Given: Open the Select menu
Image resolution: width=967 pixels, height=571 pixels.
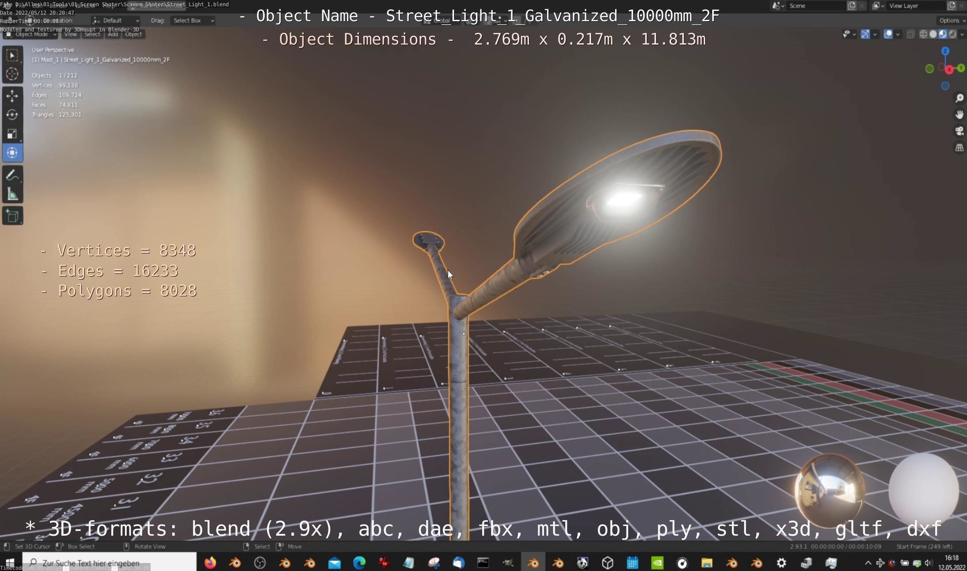Looking at the screenshot, I should pos(92,34).
